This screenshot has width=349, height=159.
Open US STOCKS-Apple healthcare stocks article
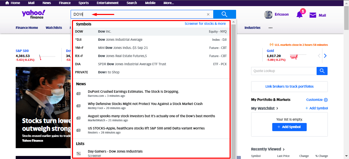(x=146, y=128)
